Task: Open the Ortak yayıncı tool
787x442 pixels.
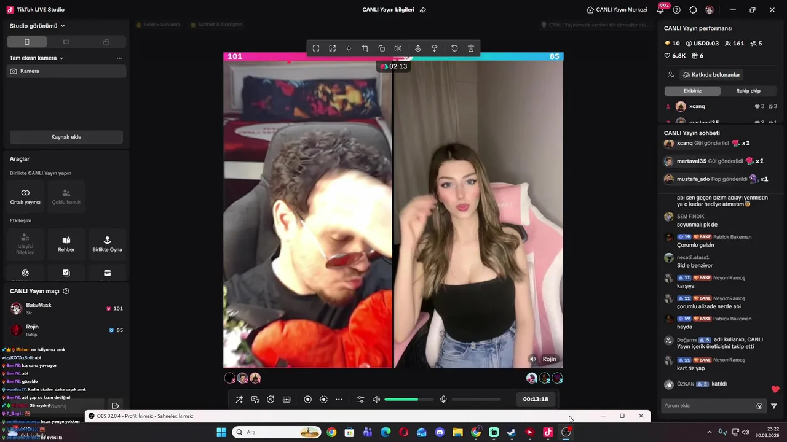Action: click(25, 196)
